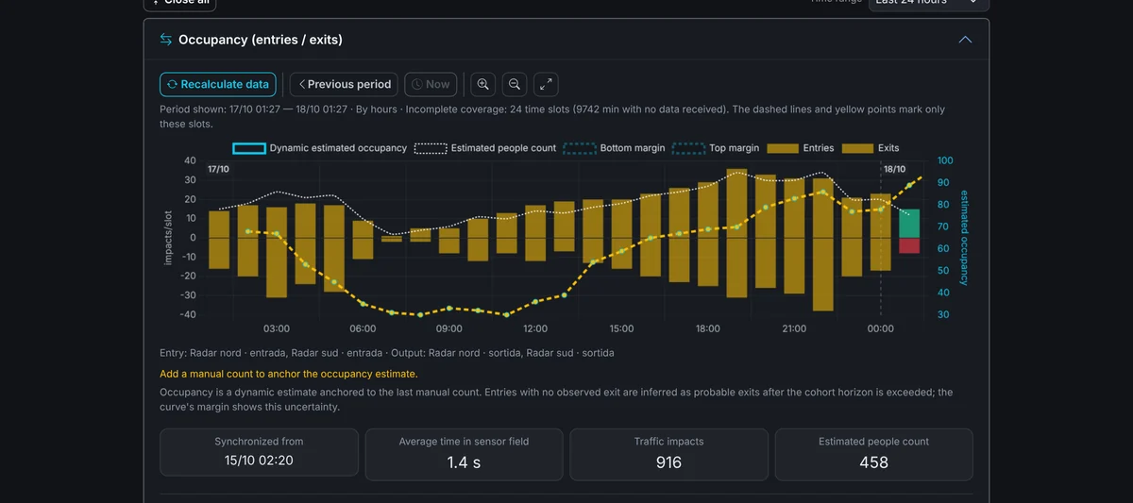This screenshot has width=1133, height=503.
Task: Open the chart in fullscreen
Action: tap(546, 84)
